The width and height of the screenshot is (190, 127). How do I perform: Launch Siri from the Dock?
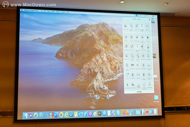(31, 116)
